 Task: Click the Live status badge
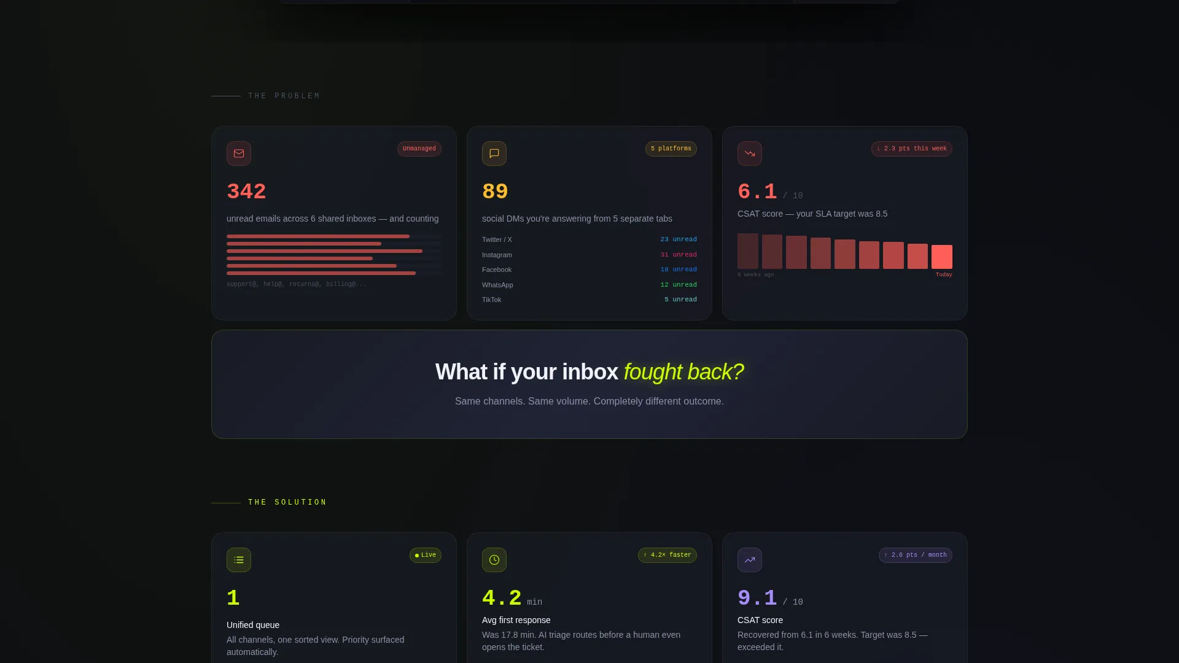coord(426,555)
